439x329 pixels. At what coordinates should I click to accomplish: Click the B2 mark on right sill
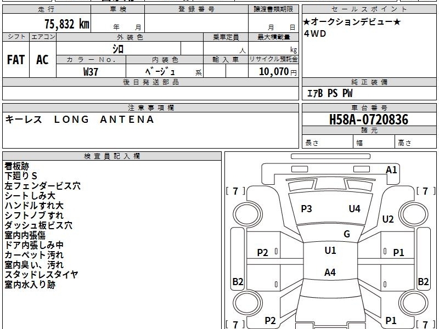point(423,282)
